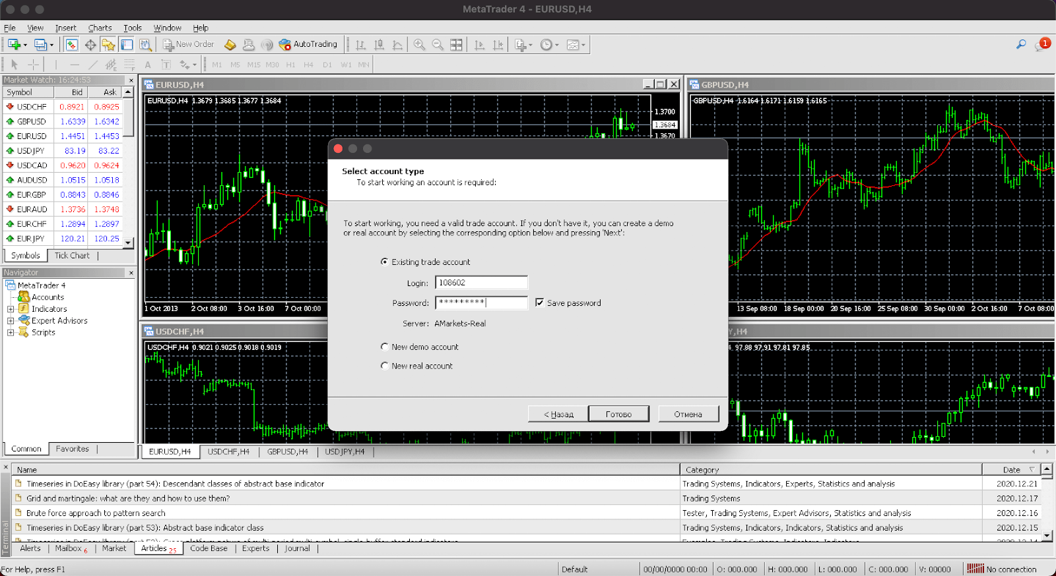The height and width of the screenshot is (576, 1056).
Task: Toggle the Navigator panel star-folder icon
Action: coord(108,44)
